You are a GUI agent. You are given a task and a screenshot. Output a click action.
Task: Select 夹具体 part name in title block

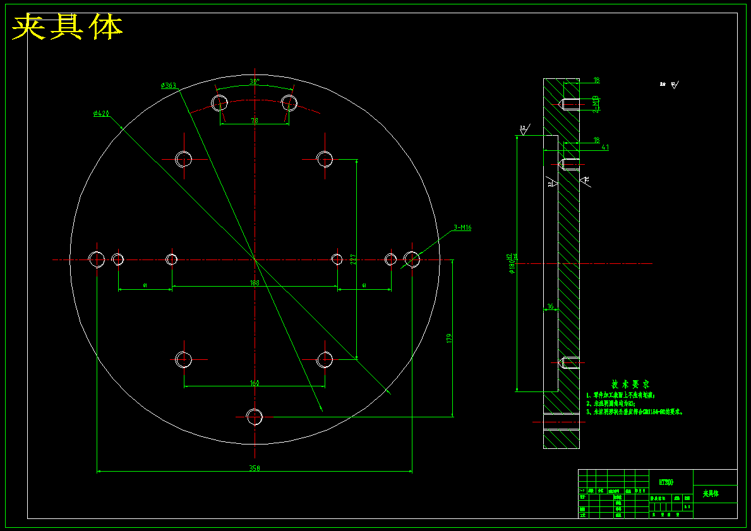point(711,494)
